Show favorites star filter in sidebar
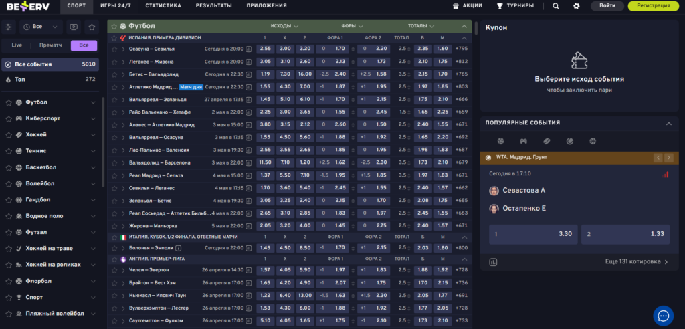Viewport: 685px width, 329px height. (x=92, y=27)
